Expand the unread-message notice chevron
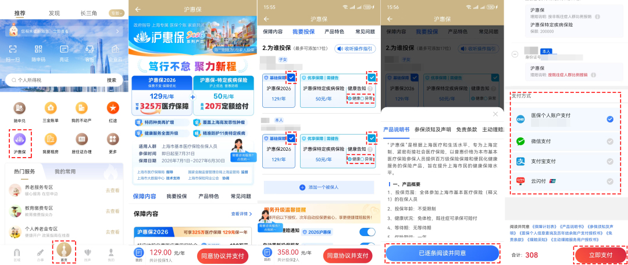This screenshot has height=265, width=628. tap(117, 31)
